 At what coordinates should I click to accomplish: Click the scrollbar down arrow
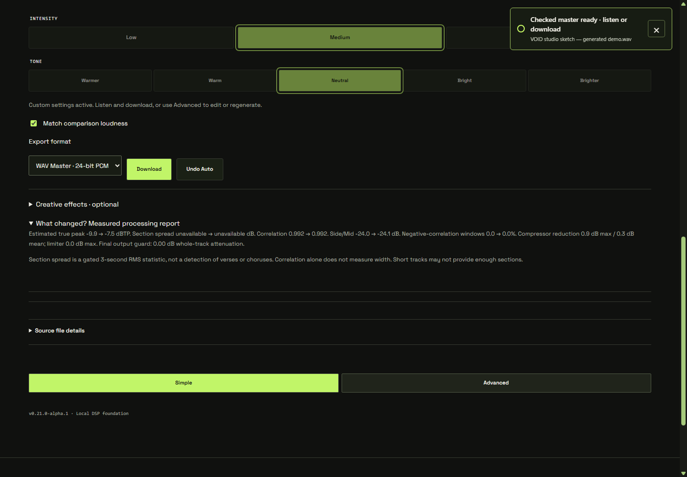683,473
